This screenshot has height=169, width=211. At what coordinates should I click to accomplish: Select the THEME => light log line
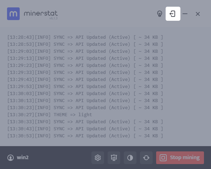pyautogui.click(x=50, y=115)
